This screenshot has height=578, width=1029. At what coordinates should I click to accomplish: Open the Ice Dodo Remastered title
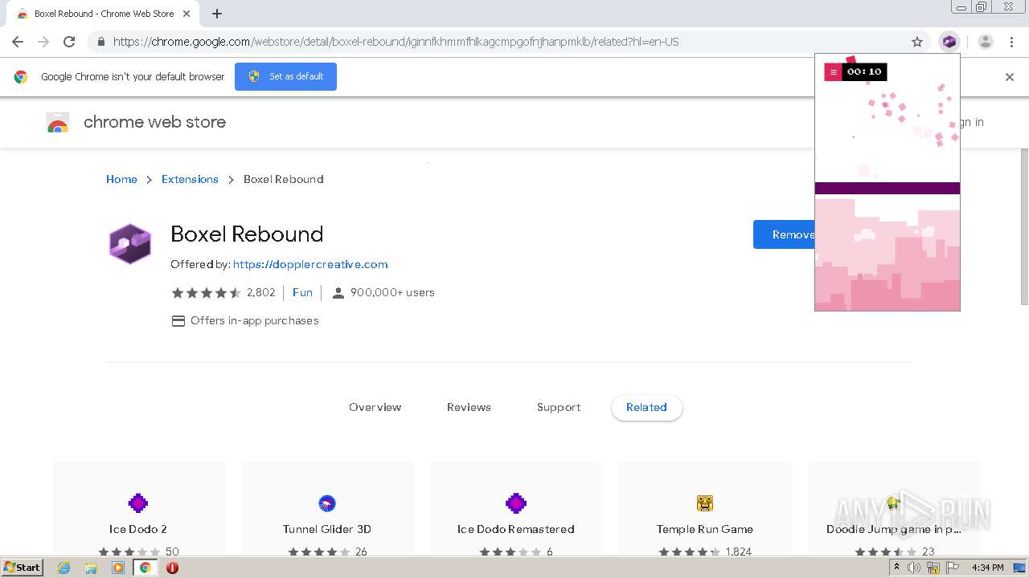click(x=516, y=529)
